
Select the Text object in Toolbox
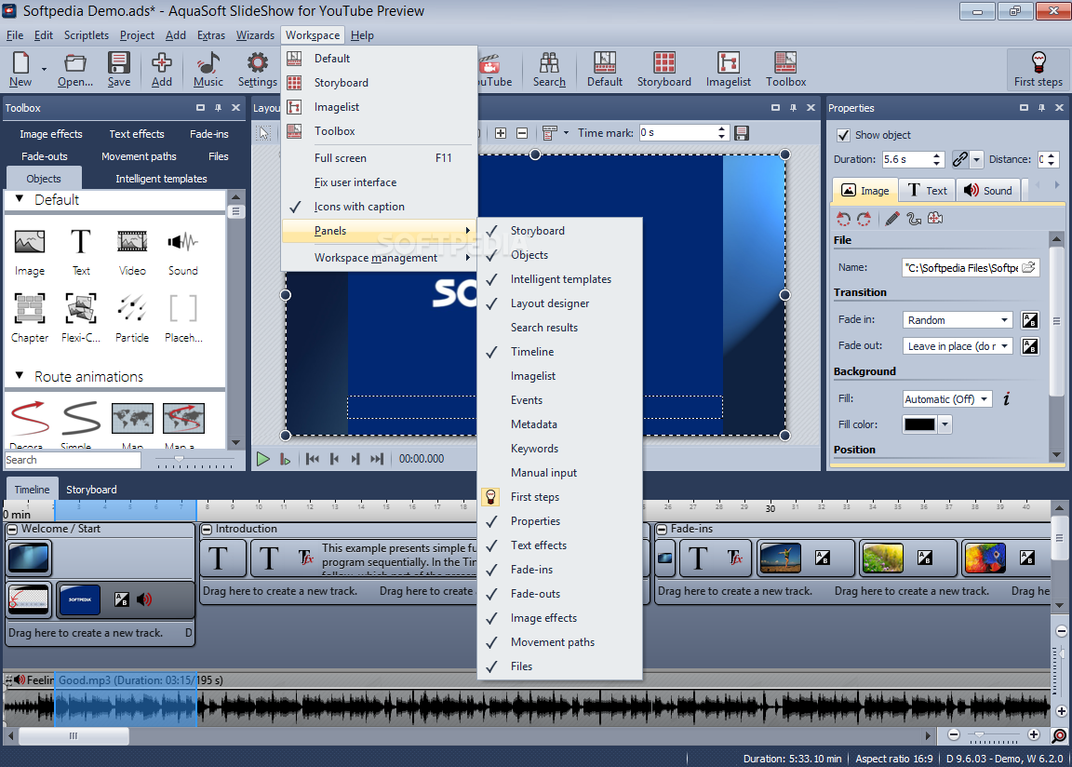[x=81, y=252]
